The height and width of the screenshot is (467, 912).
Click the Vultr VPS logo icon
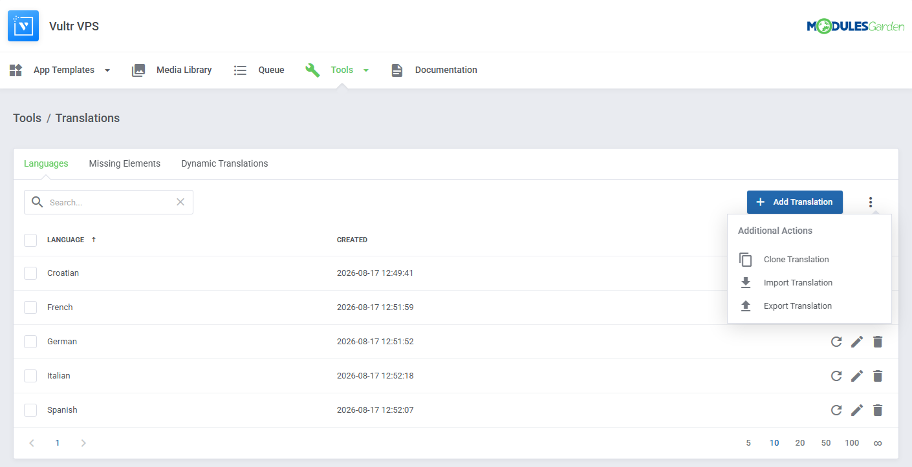23,26
